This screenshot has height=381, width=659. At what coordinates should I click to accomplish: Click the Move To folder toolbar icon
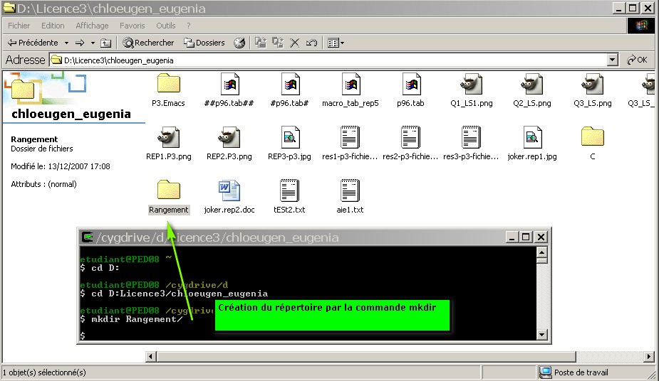(x=261, y=43)
